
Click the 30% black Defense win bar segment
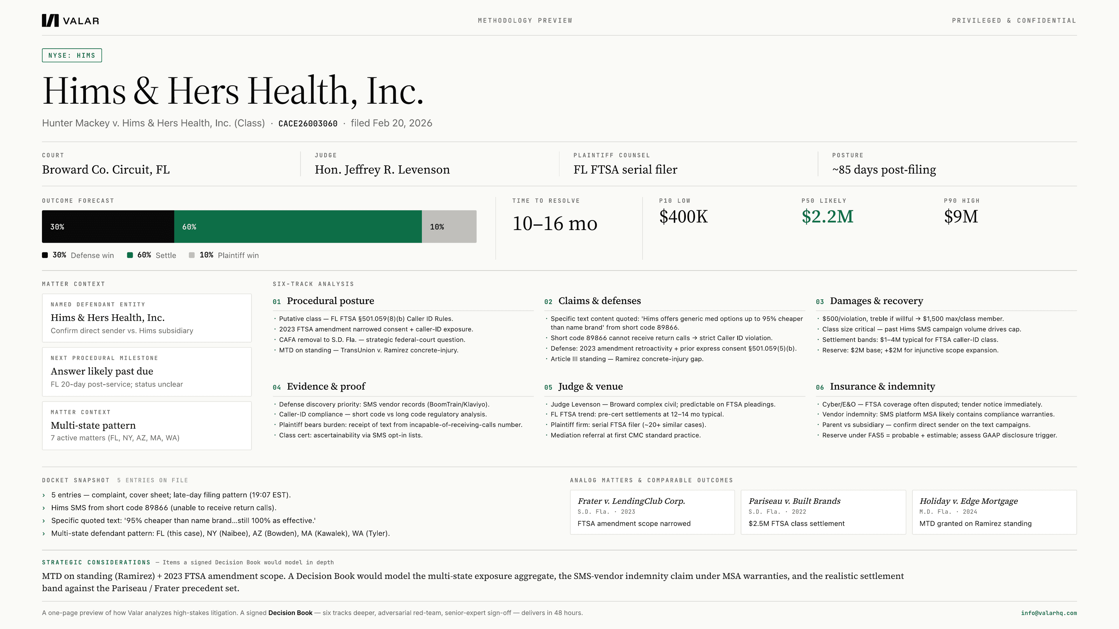click(x=108, y=227)
